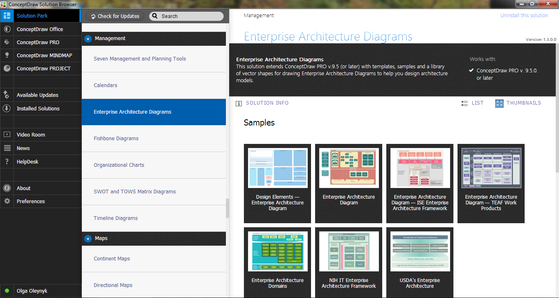Select SWOT and TOWS Matrix Diagrams

coord(154,192)
